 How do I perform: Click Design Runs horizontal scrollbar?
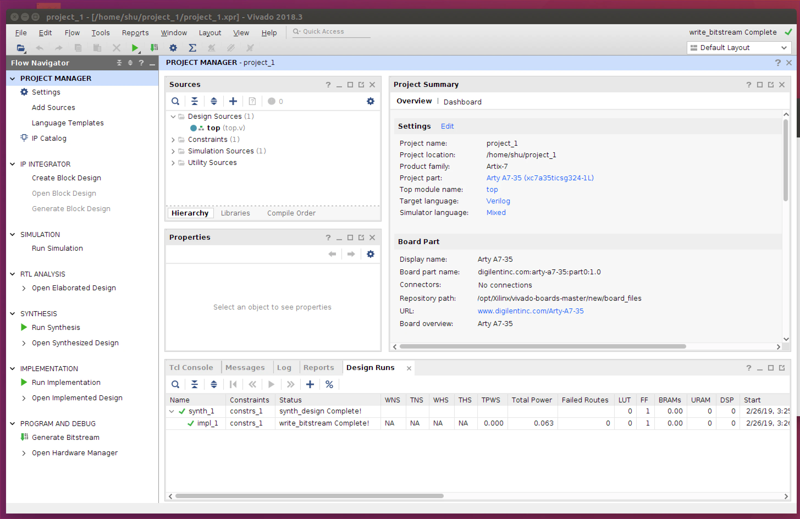coord(309,496)
